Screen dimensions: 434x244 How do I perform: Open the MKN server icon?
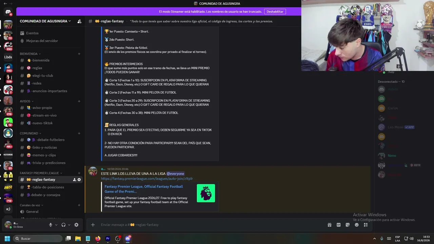point(8,187)
